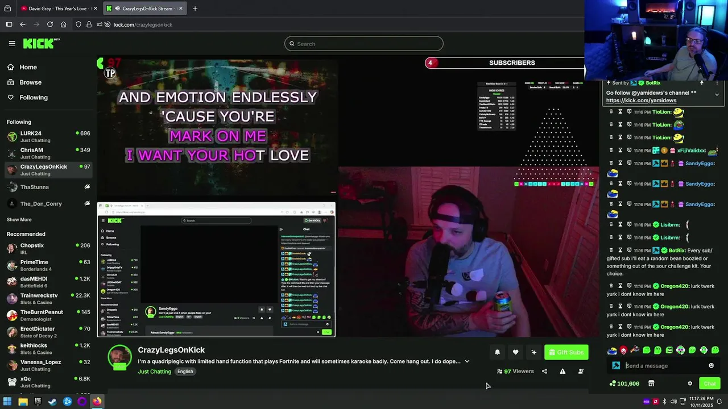The width and height of the screenshot is (728, 409).
Task: Go back in browser history
Action: coord(23,24)
